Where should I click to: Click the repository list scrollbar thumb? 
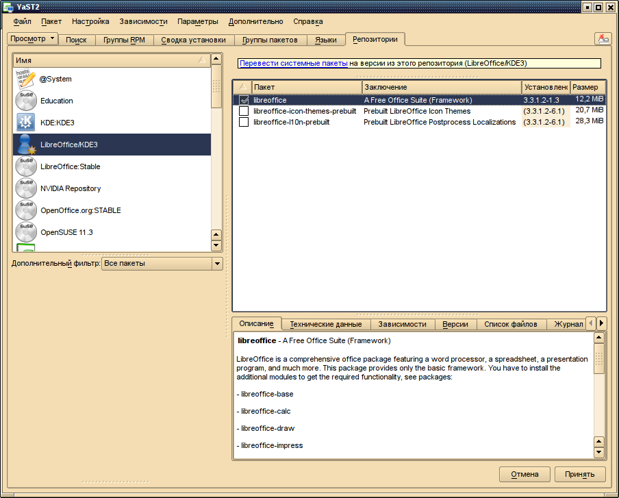[x=216, y=86]
